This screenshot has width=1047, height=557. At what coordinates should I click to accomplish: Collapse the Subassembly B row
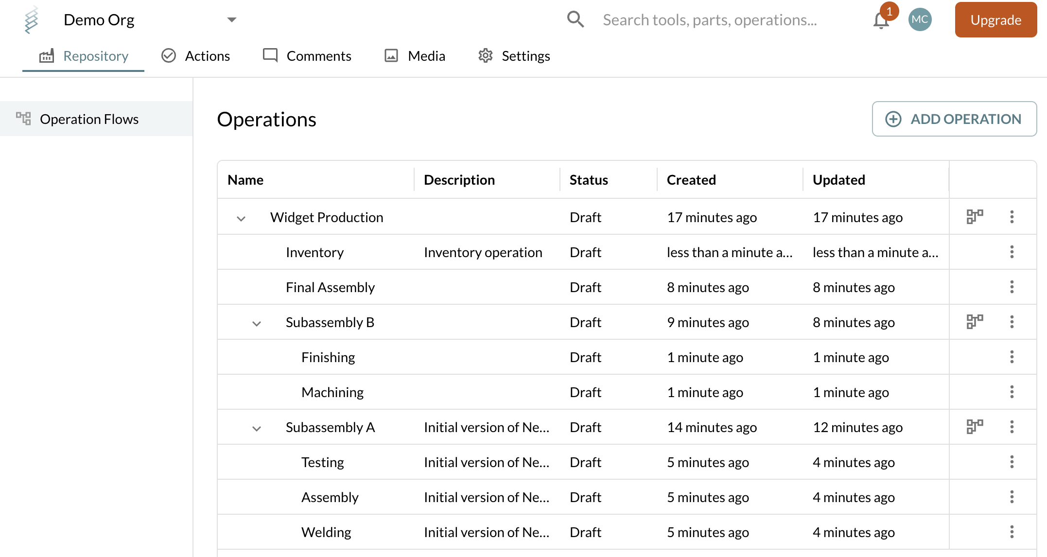(256, 323)
